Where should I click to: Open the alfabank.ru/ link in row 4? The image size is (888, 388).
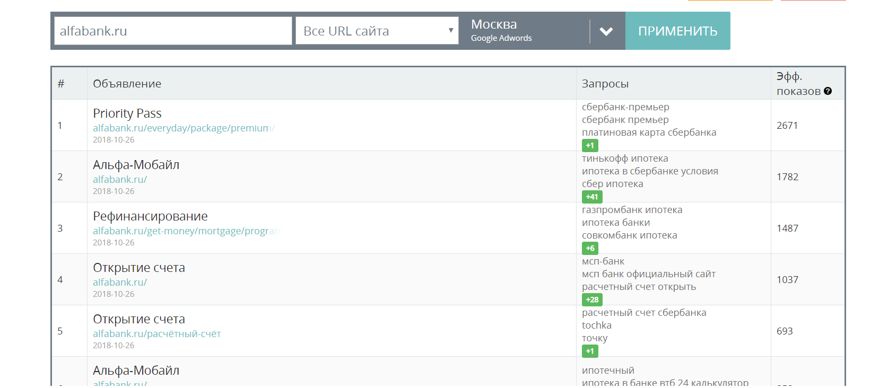click(120, 283)
